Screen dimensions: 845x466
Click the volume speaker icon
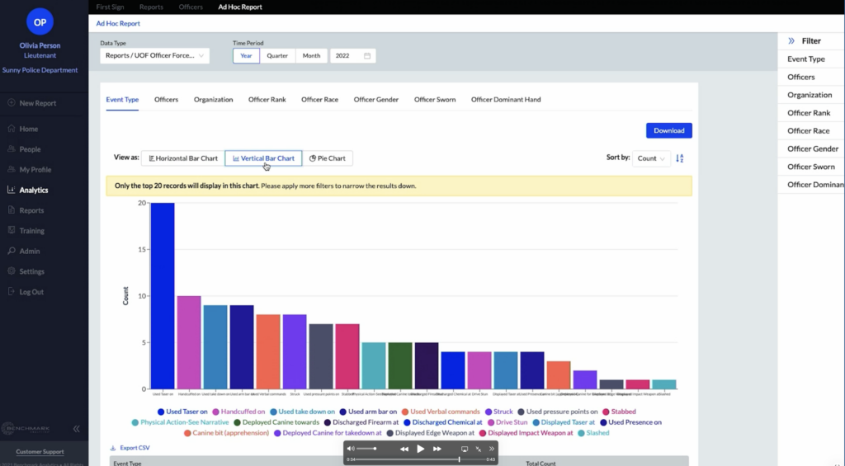point(351,449)
